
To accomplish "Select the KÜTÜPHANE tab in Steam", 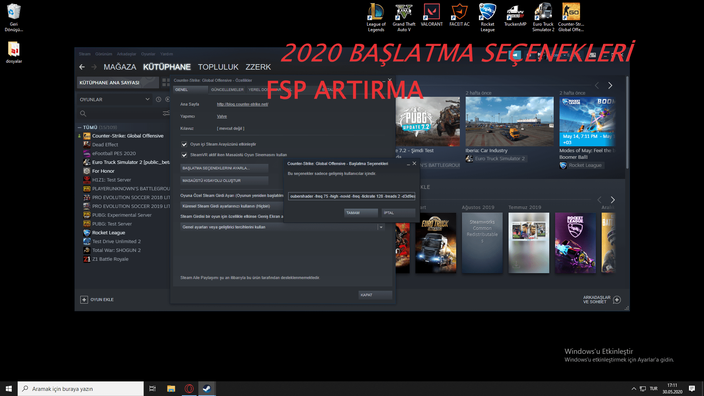I will point(167,67).
